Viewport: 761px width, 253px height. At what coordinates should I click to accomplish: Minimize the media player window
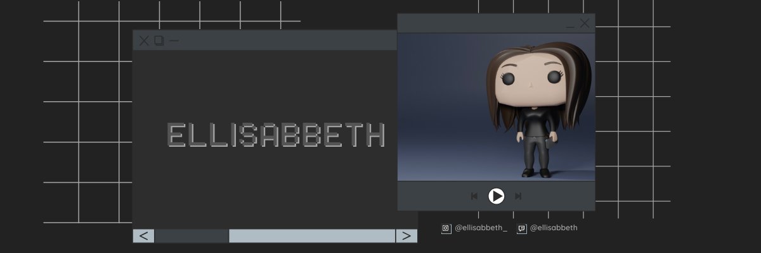(570, 27)
